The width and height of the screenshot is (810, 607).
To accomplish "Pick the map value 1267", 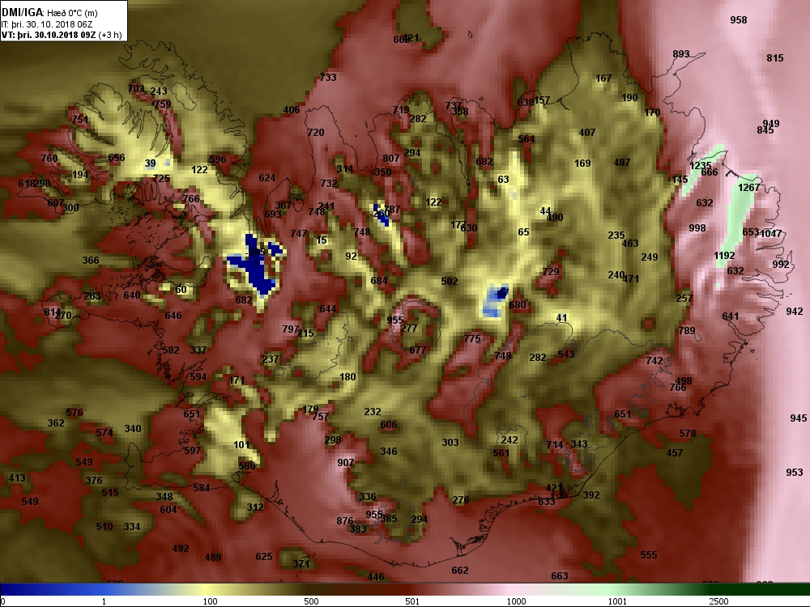I will coord(748,188).
